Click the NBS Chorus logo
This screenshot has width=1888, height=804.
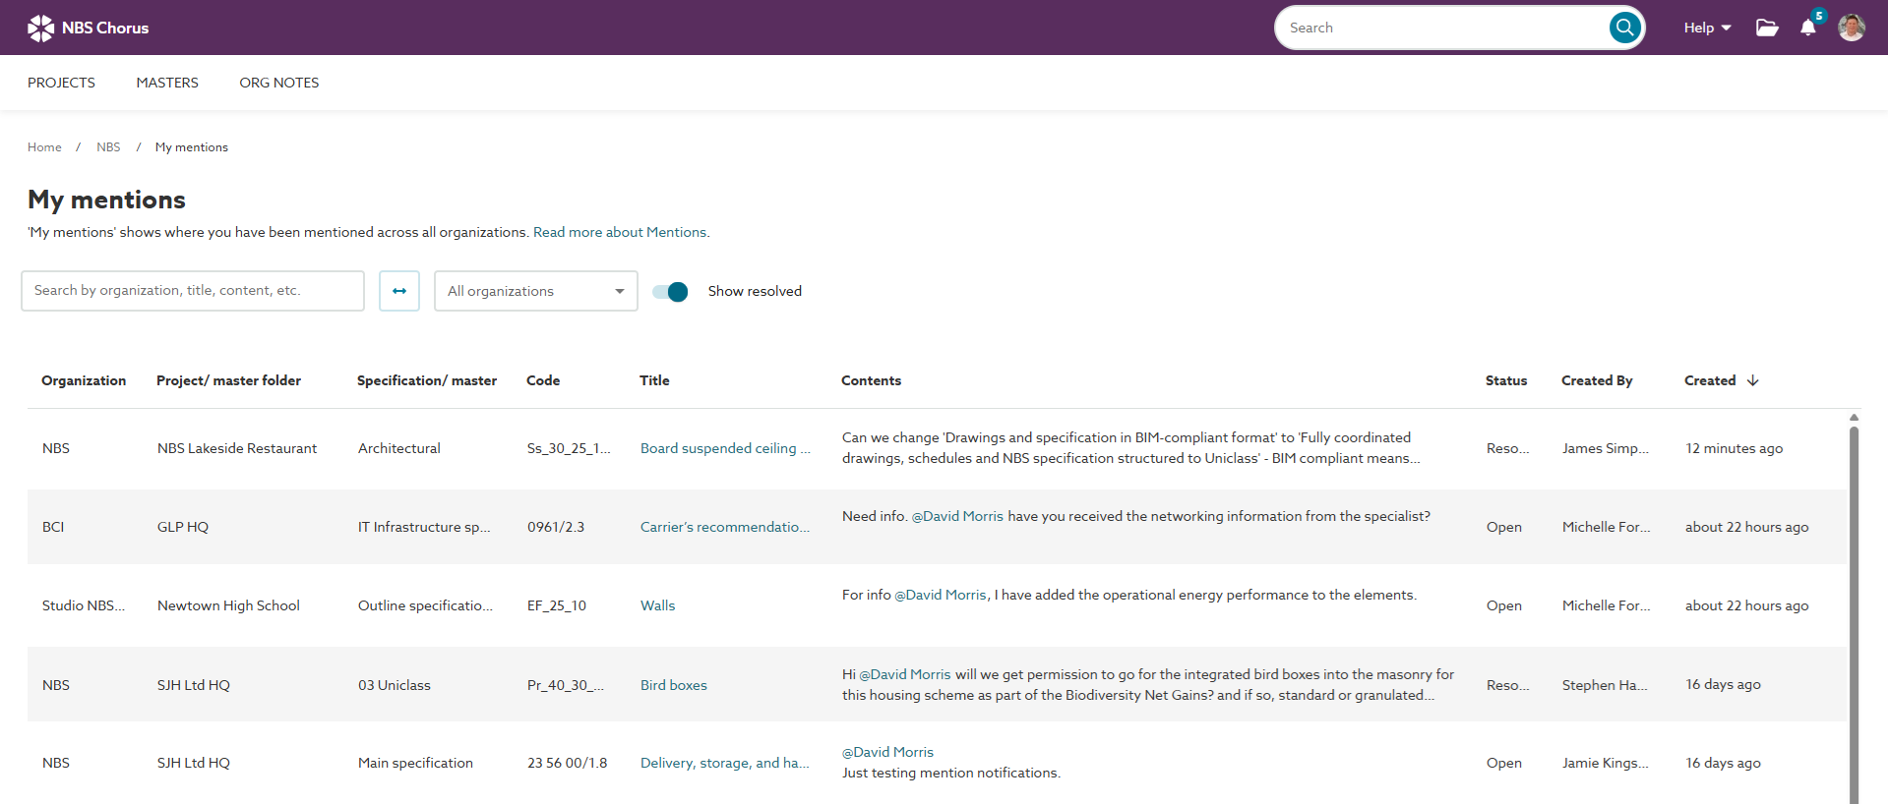89,28
